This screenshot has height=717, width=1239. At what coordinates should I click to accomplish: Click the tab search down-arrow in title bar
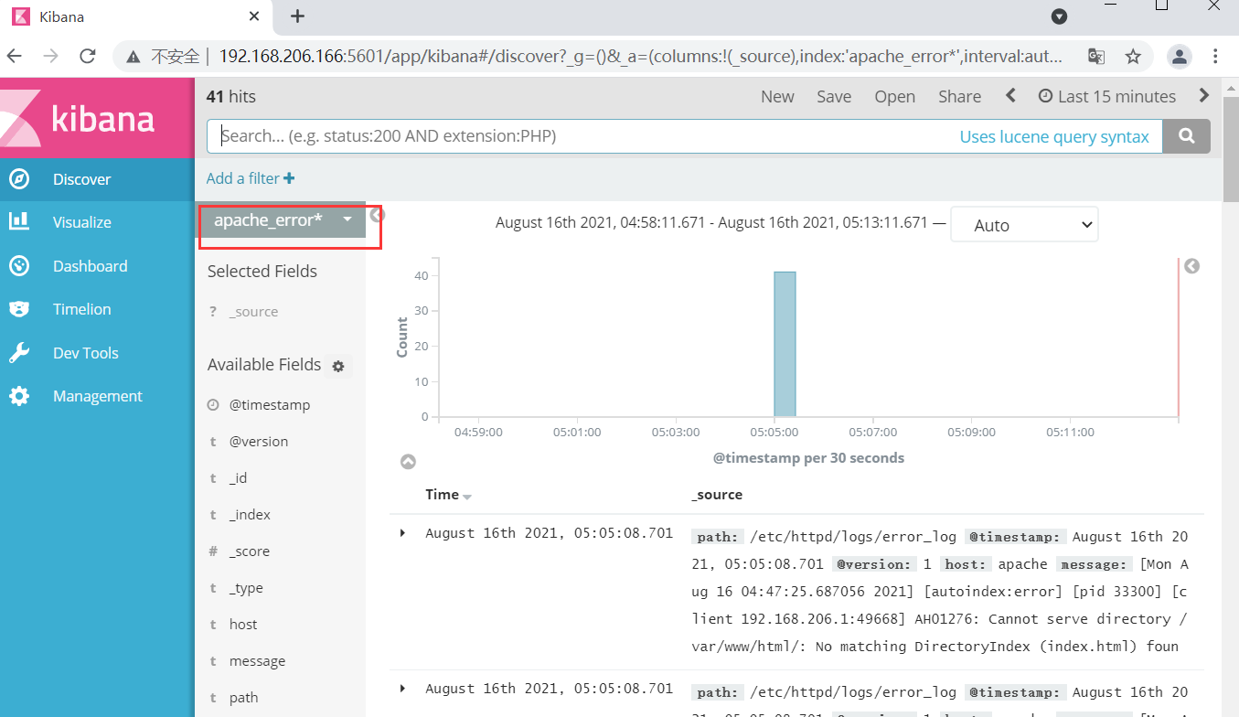[1059, 16]
